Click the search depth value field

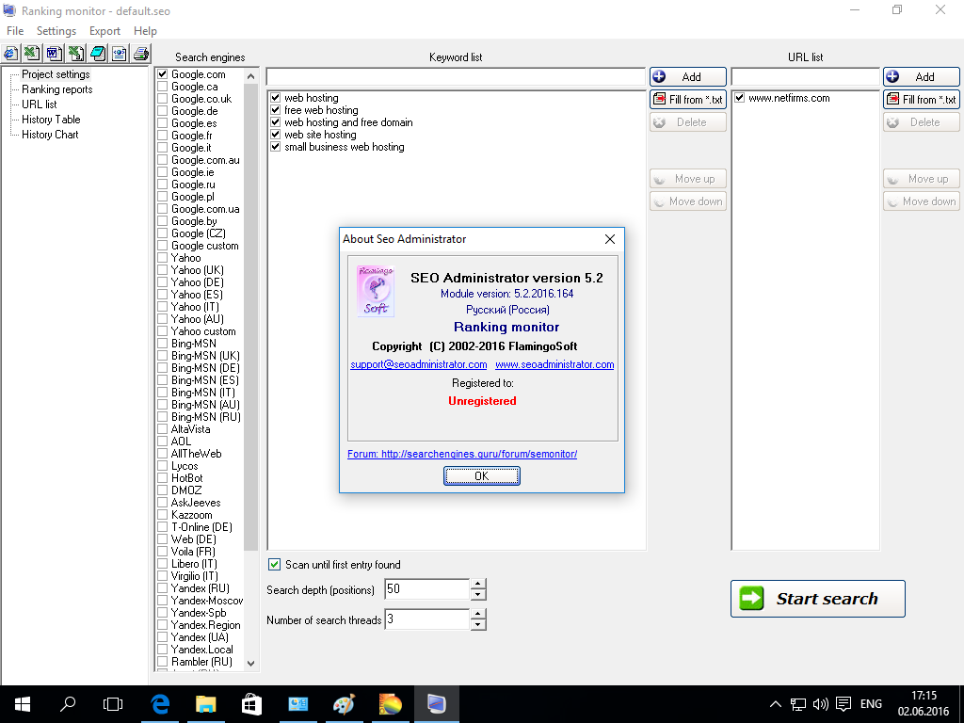(427, 589)
